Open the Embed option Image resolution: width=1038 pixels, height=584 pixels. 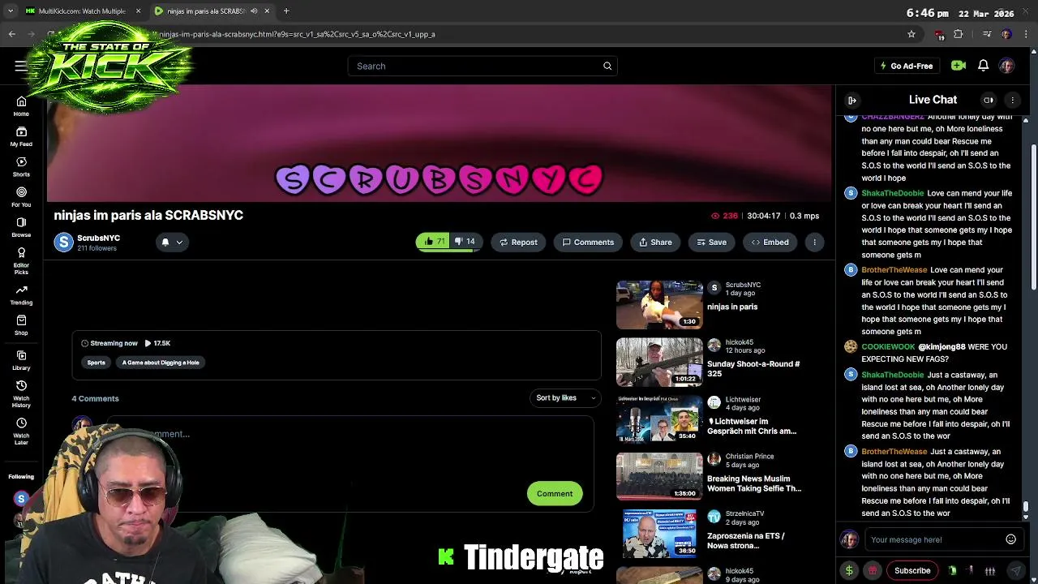point(770,242)
